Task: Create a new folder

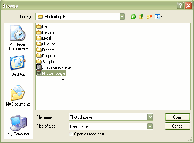Action: coord(149,16)
